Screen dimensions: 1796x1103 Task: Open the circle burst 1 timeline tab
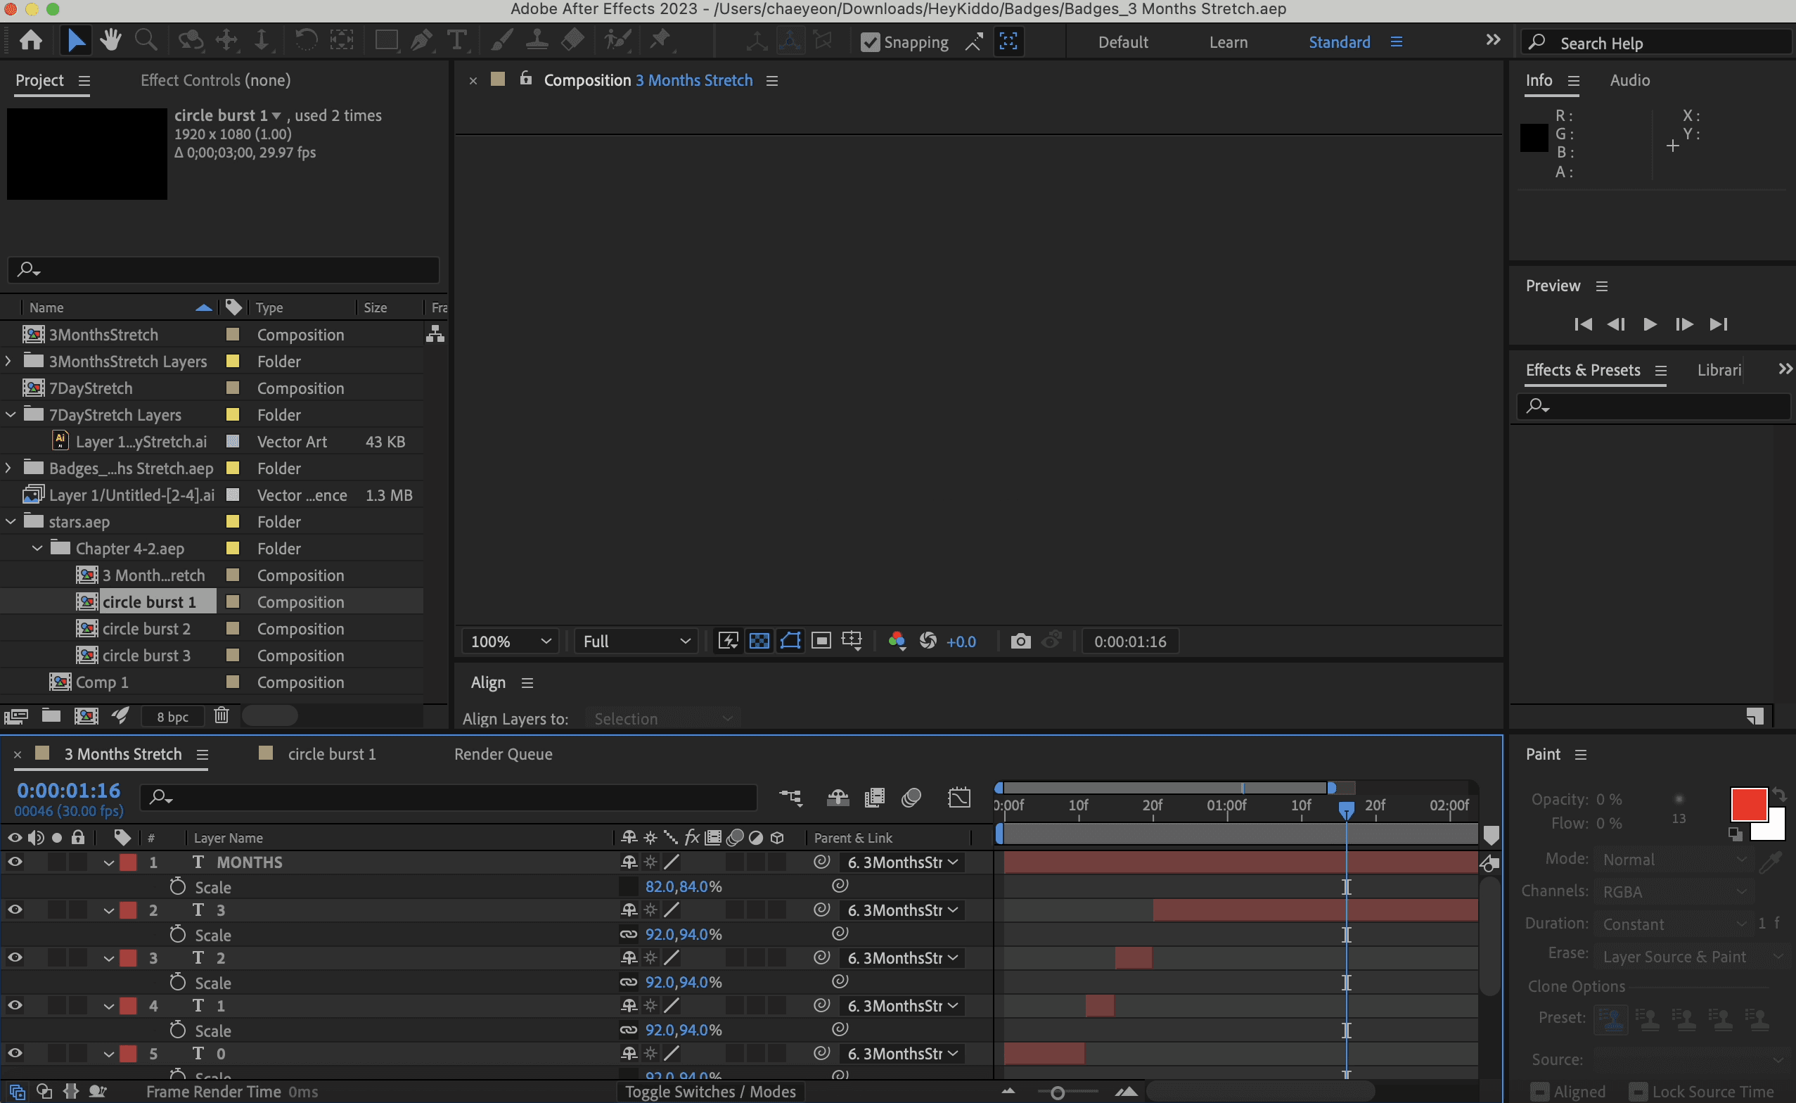332,754
